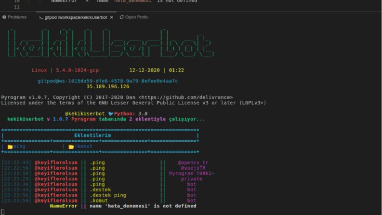
Task: Click the 'Eklentilerim' table heading
Action: click(92, 135)
